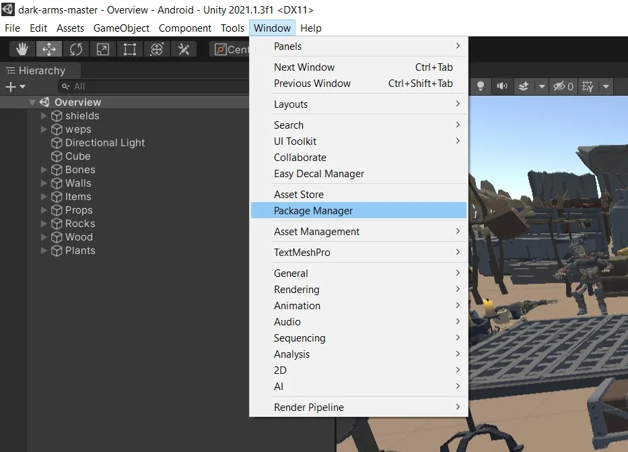
Task: Select the Hand tool
Action: [22, 49]
